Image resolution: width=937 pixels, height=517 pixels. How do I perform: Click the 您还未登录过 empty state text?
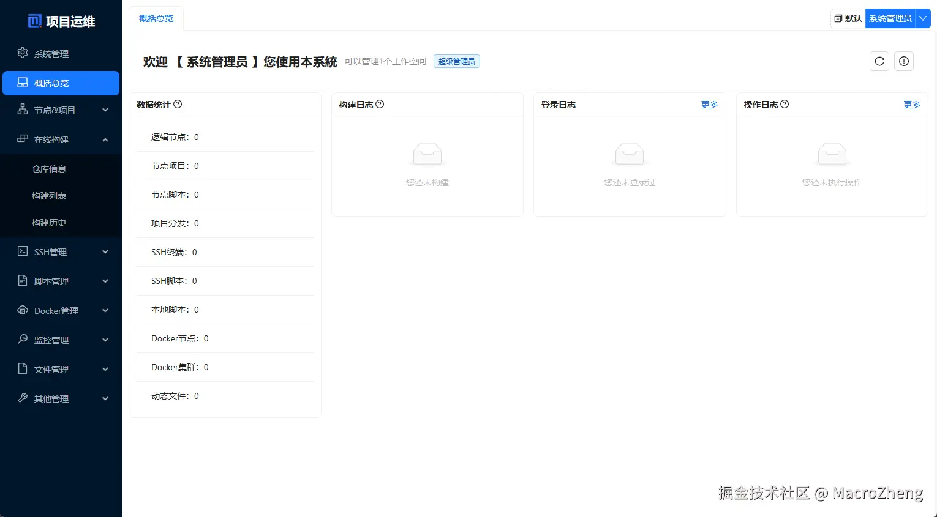click(x=630, y=182)
